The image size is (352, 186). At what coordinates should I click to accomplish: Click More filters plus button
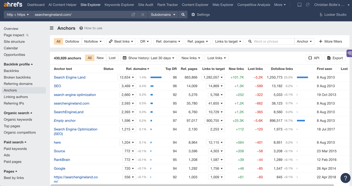pos(331,41)
